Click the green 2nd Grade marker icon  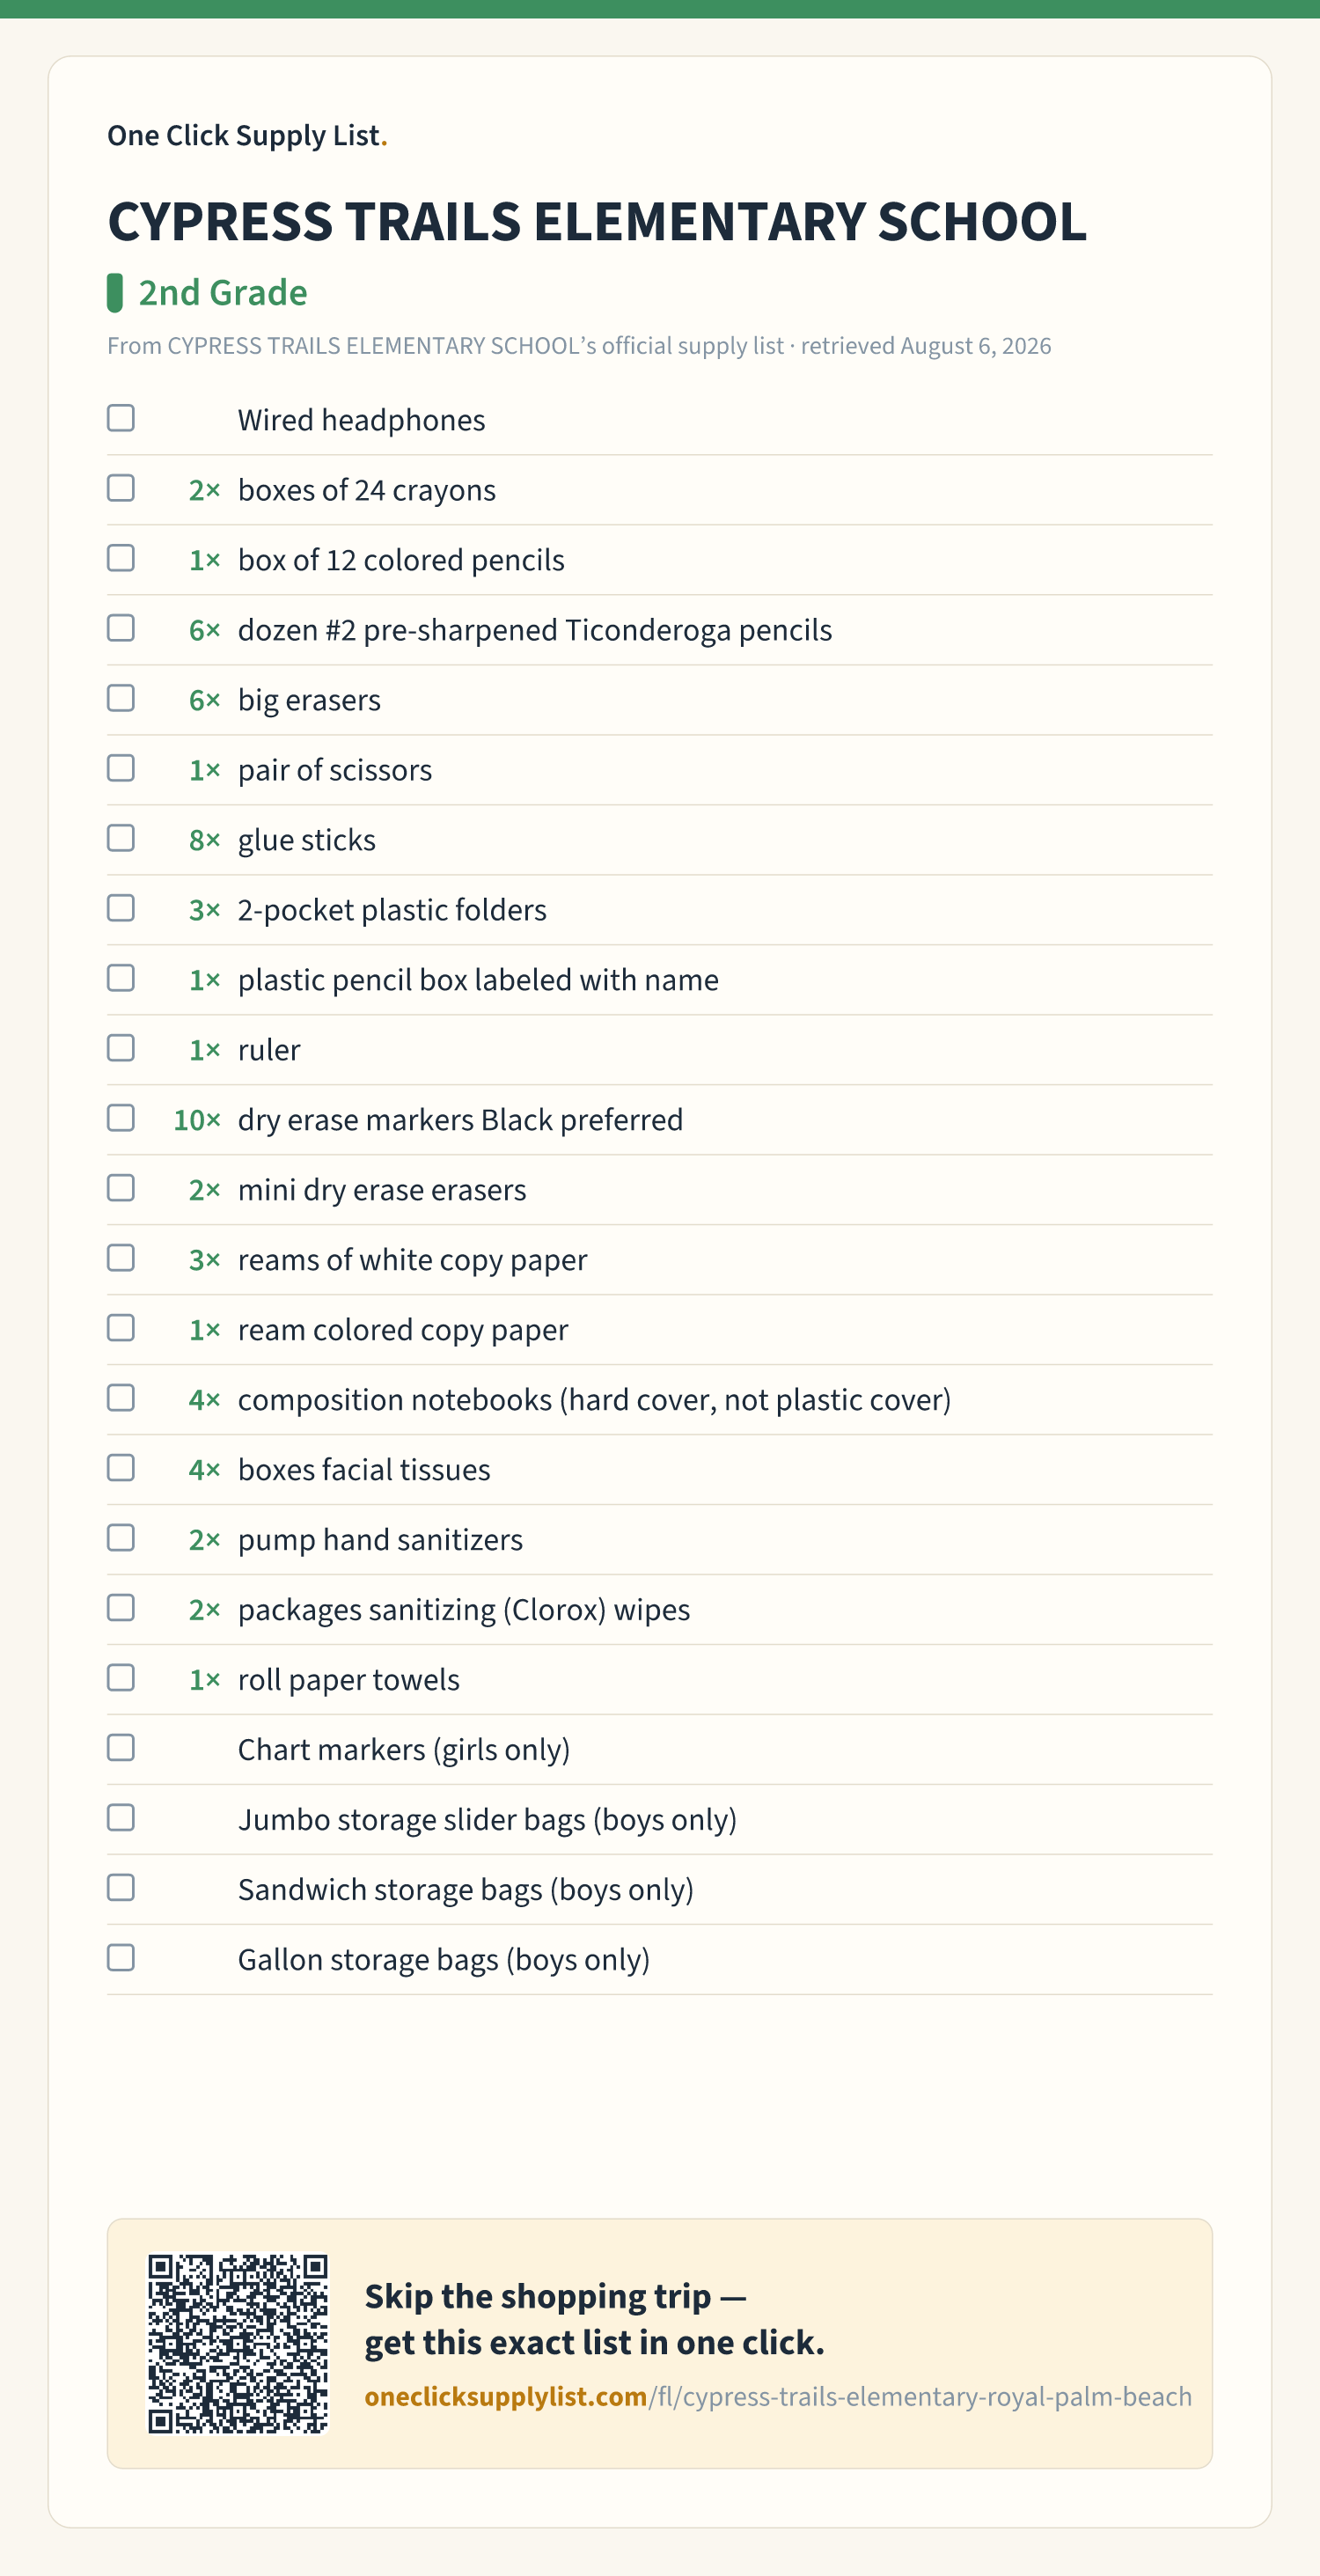pos(115,293)
